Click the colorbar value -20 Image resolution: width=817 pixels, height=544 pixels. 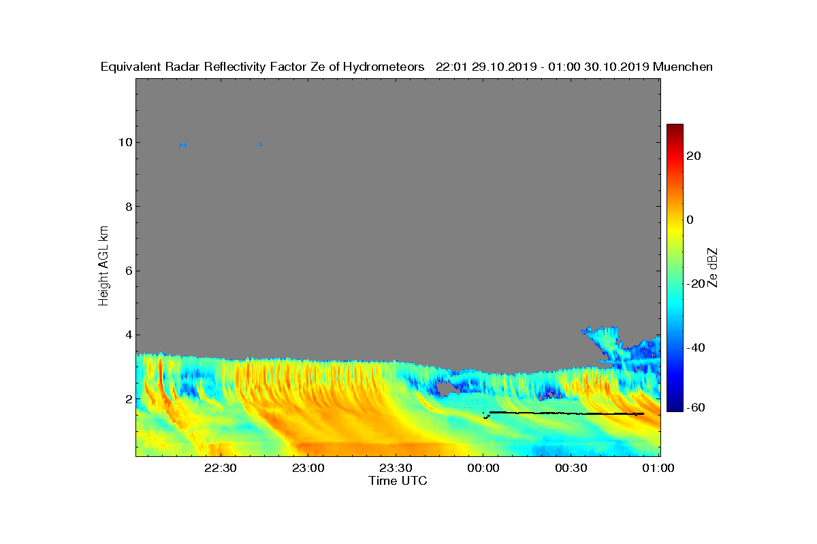tap(696, 284)
